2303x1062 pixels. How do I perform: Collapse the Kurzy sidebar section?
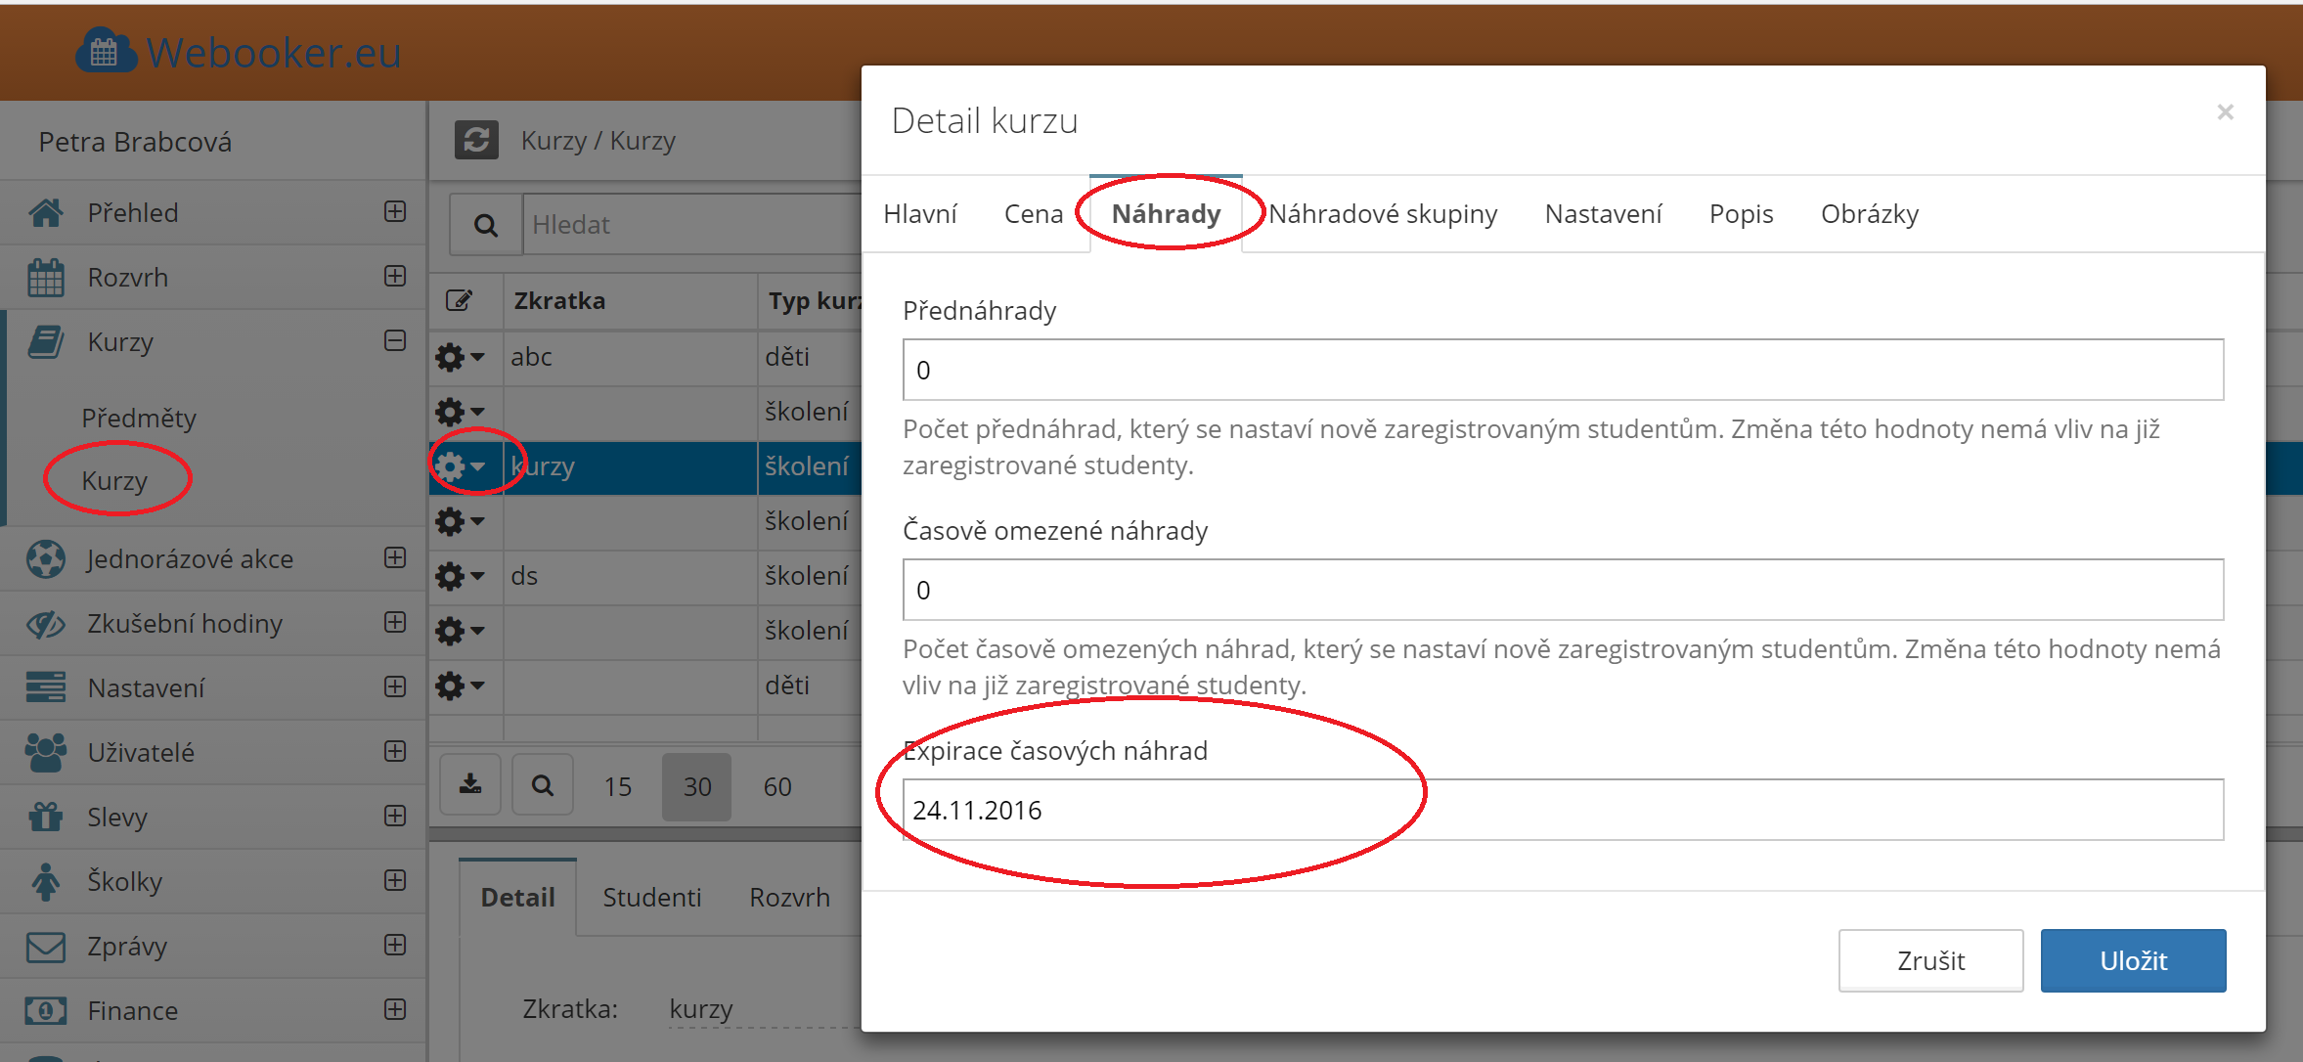(x=395, y=340)
